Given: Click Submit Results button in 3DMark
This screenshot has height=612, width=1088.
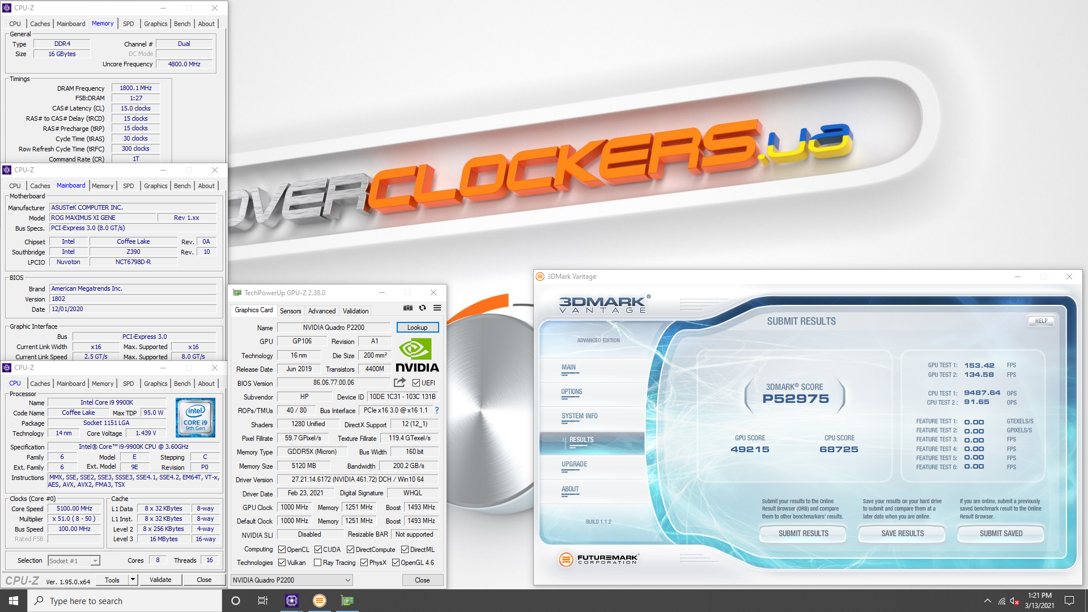Looking at the screenshot, I should pos(803,534).
